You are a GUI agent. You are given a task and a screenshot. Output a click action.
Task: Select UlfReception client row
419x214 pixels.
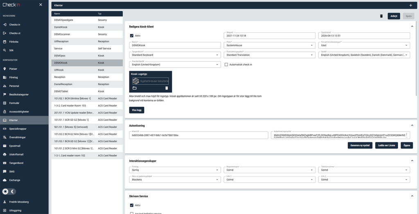coord(87,41)
